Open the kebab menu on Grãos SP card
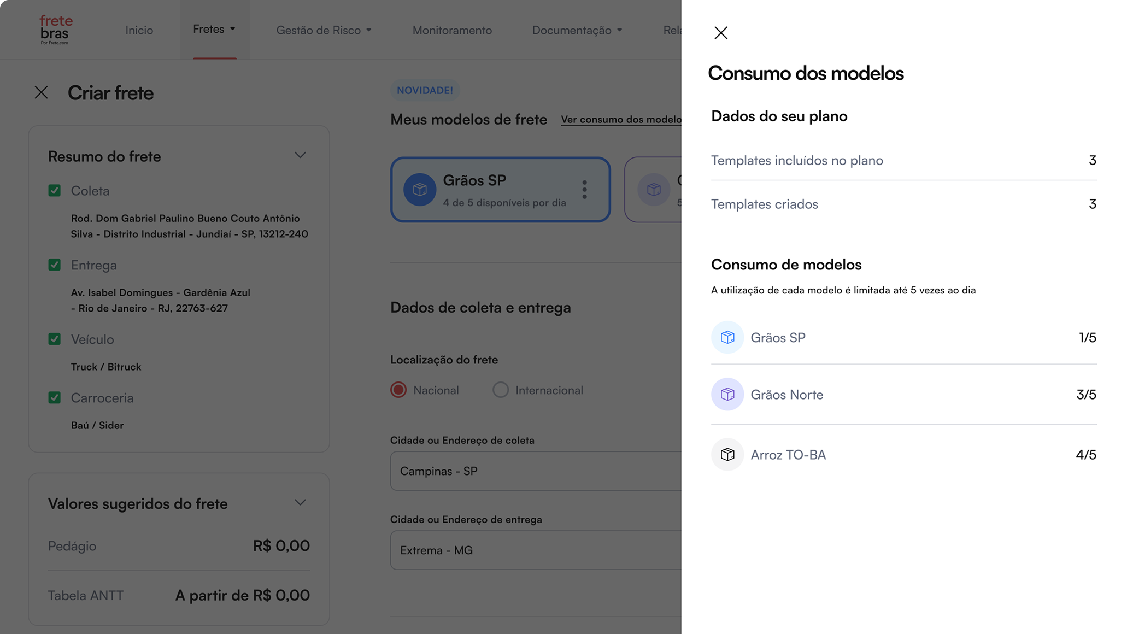The width and height of the screenshot is (1127, 634). 584,190
